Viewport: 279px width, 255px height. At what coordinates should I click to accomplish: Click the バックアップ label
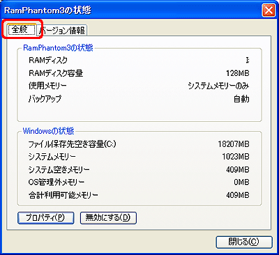45,99
